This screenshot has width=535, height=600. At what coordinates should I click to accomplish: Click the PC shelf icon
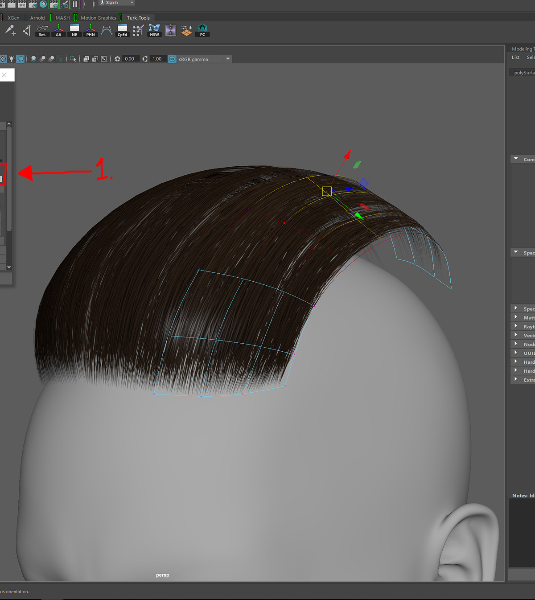click(202, 30)
